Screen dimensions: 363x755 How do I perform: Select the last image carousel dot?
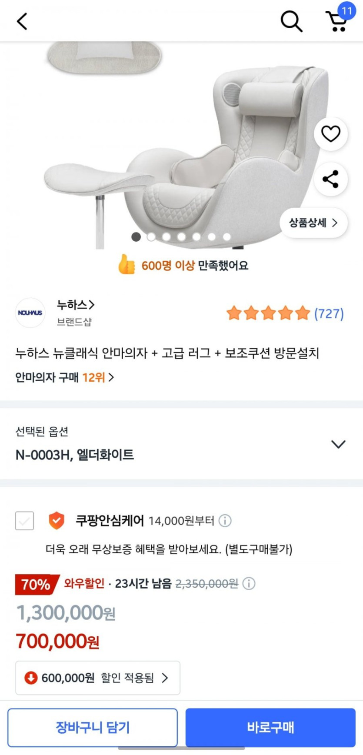click(227, 237)
